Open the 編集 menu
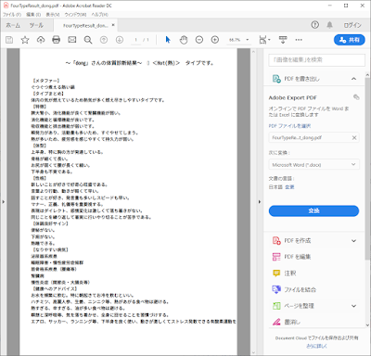Image resolution: width=371 pixels, height=356 pixels. click(33, 15)
